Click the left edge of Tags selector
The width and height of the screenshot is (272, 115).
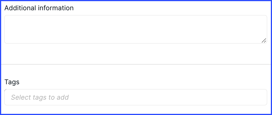tap(7, 97)
